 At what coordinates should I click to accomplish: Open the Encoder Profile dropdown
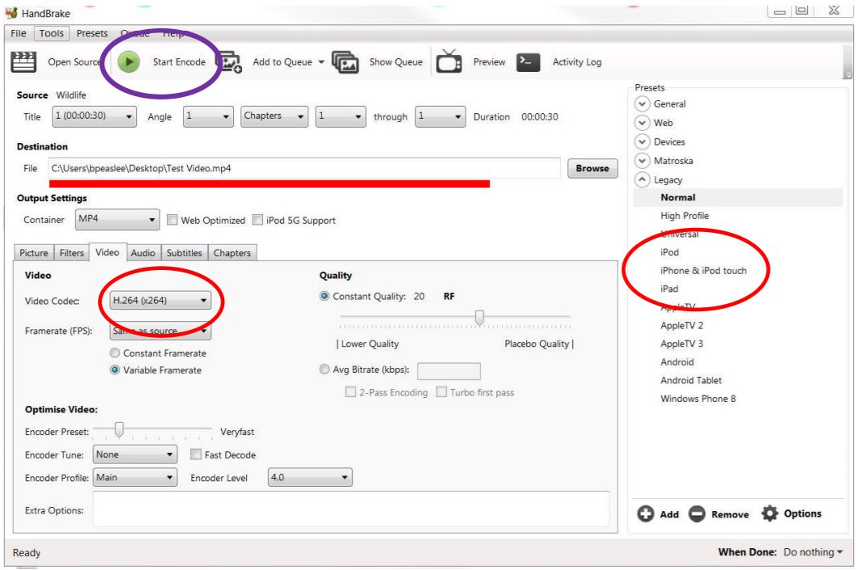[134, 478]
